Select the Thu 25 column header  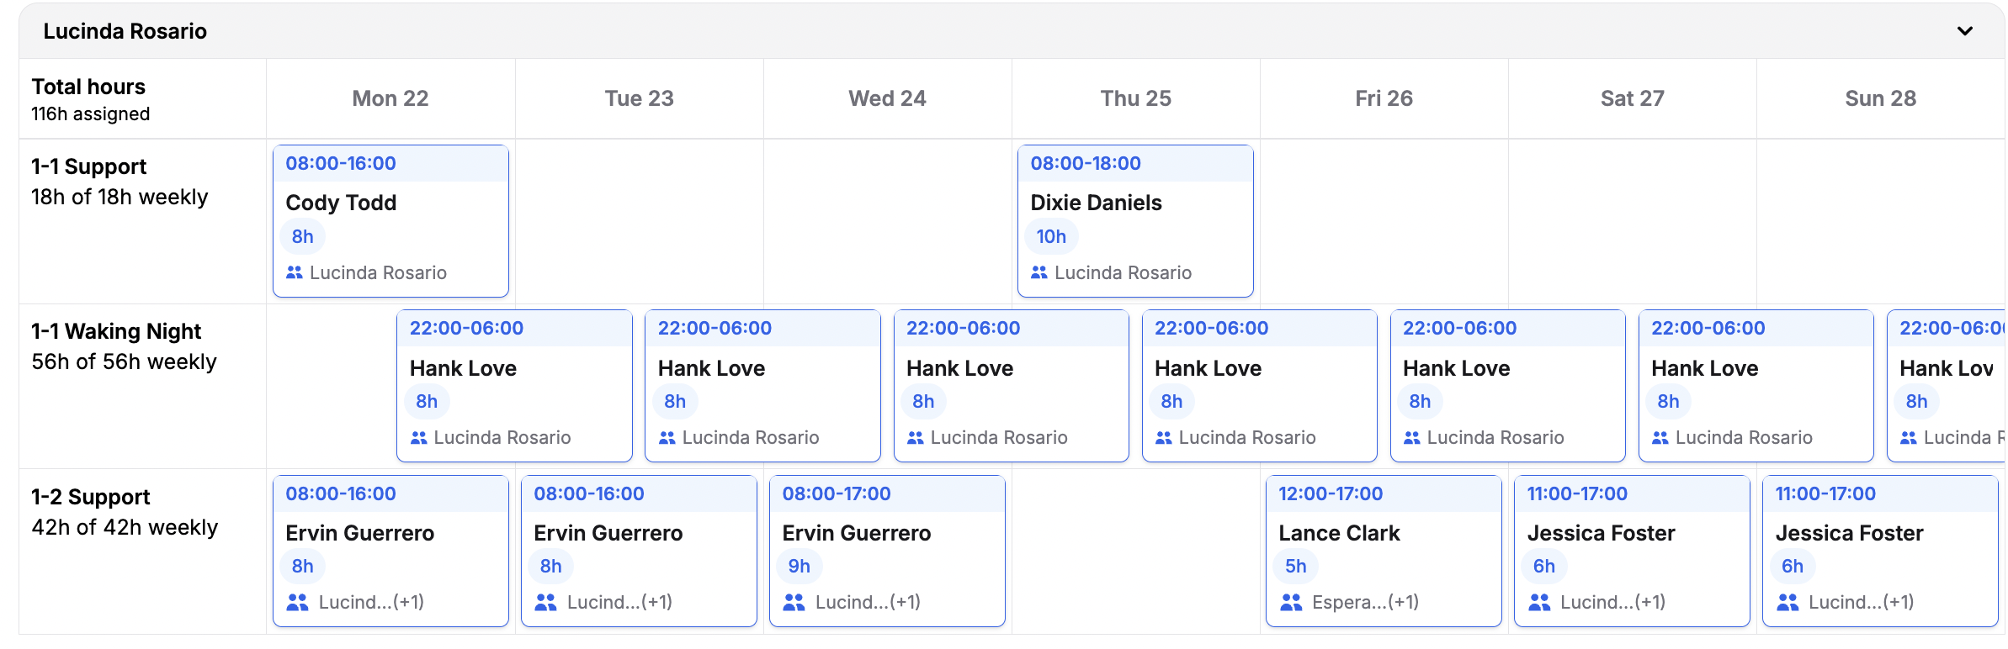tap(1135, 98)
